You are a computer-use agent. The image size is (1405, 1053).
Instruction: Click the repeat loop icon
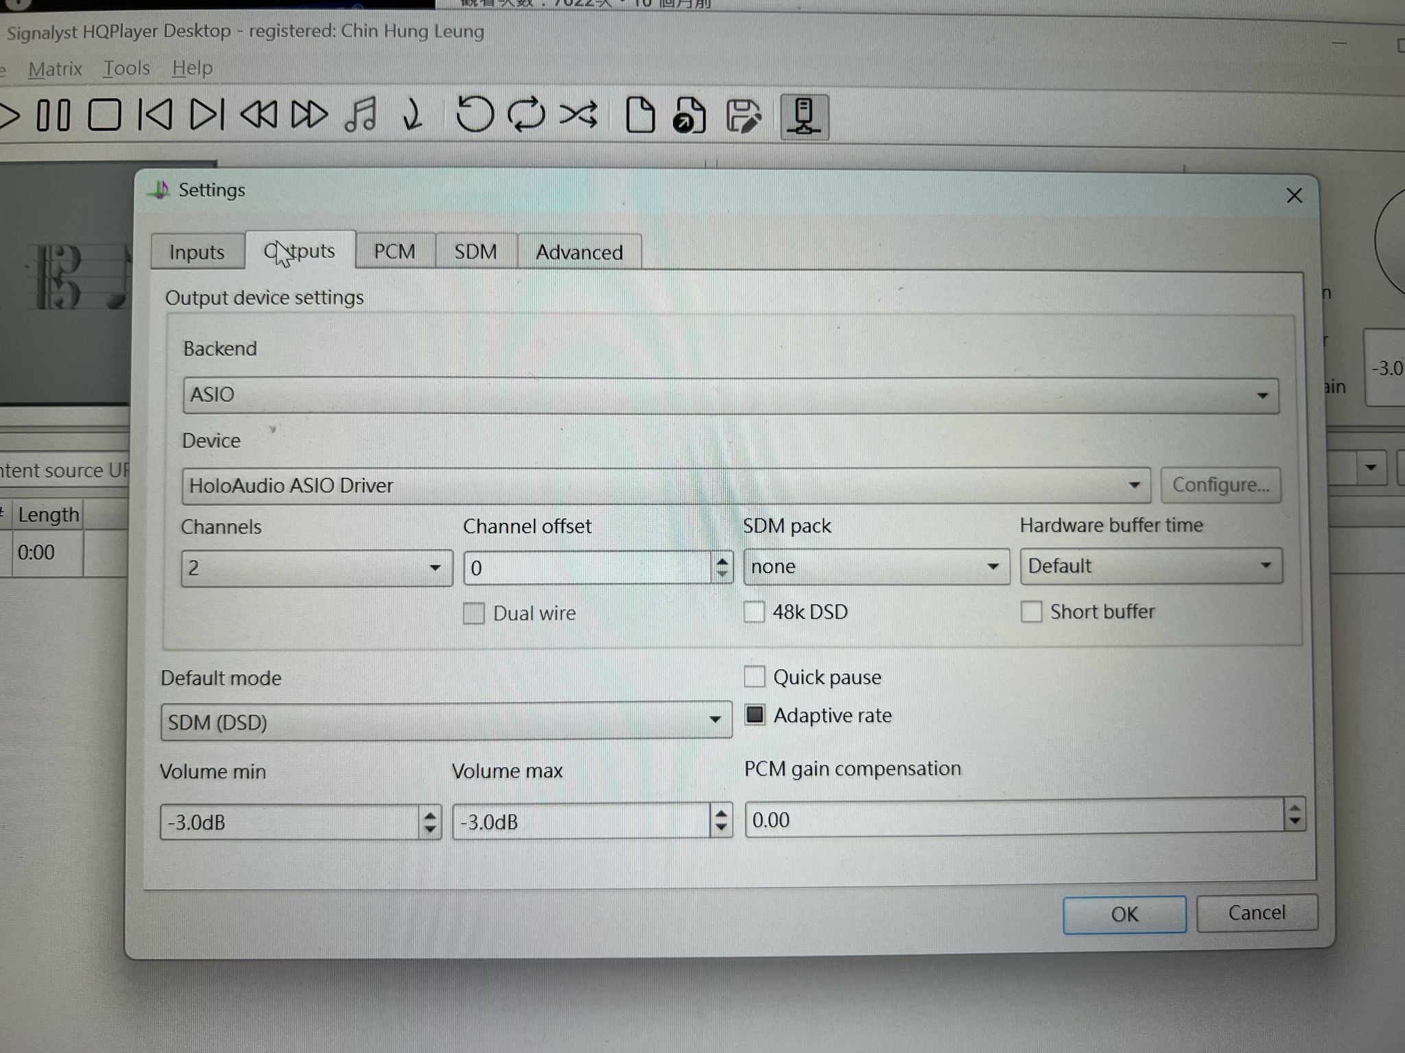pyautogui.click(x=526, y=114)
